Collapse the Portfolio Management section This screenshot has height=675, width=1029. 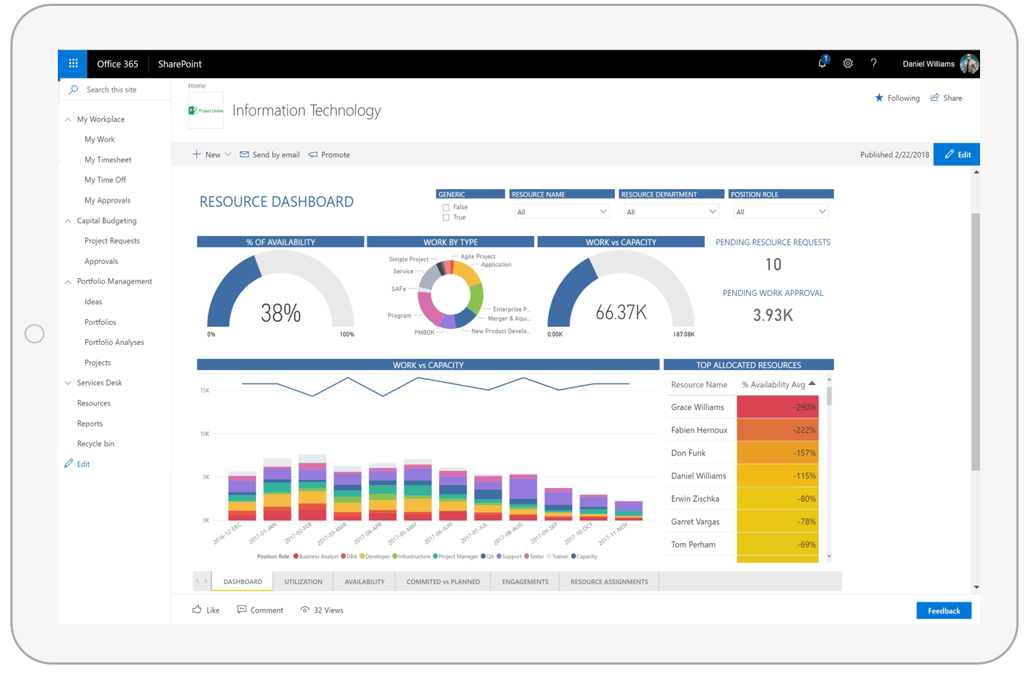click(x=68, y=282)
